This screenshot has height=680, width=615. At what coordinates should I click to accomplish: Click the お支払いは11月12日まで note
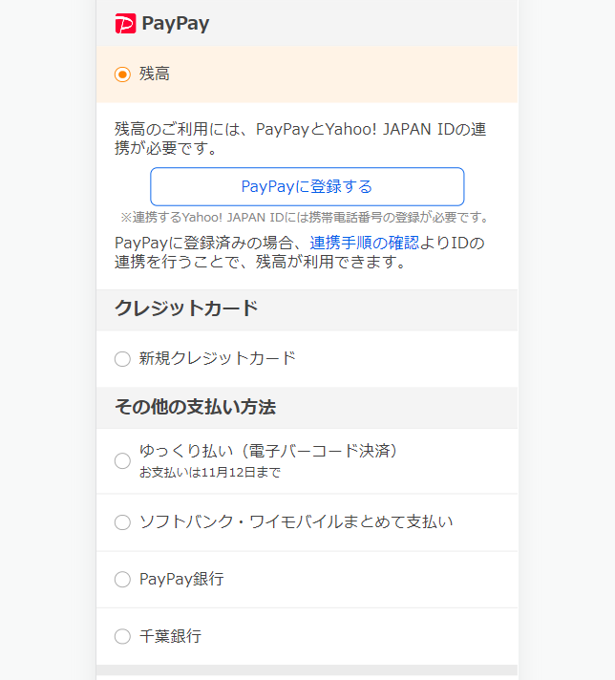point(210,472)
